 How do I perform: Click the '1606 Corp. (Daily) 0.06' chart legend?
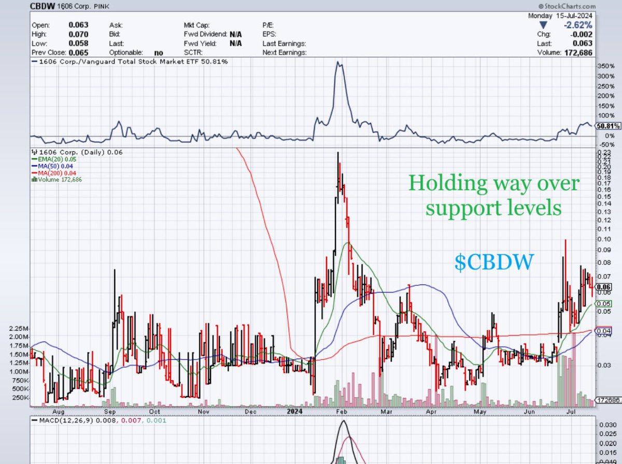[77, 152]
